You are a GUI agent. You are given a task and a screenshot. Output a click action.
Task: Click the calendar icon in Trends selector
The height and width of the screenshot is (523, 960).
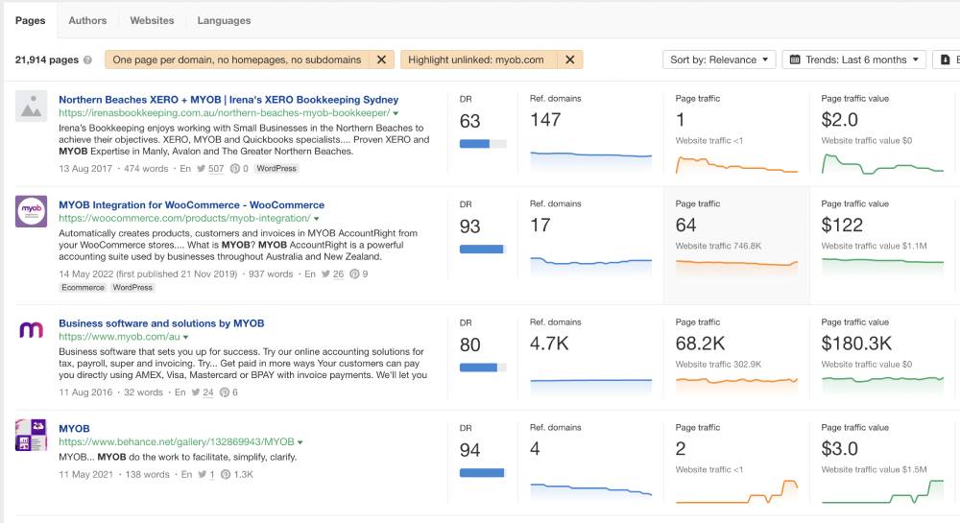[795, 59]
